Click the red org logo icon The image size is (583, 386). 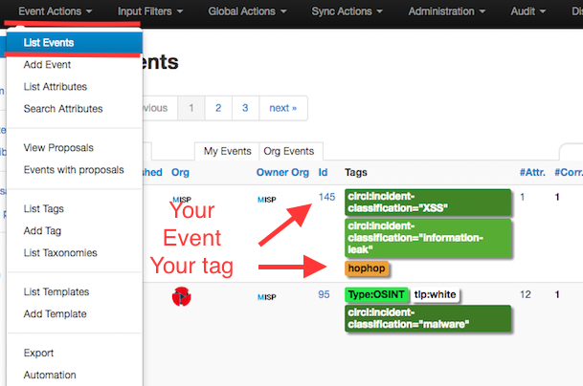181,296
